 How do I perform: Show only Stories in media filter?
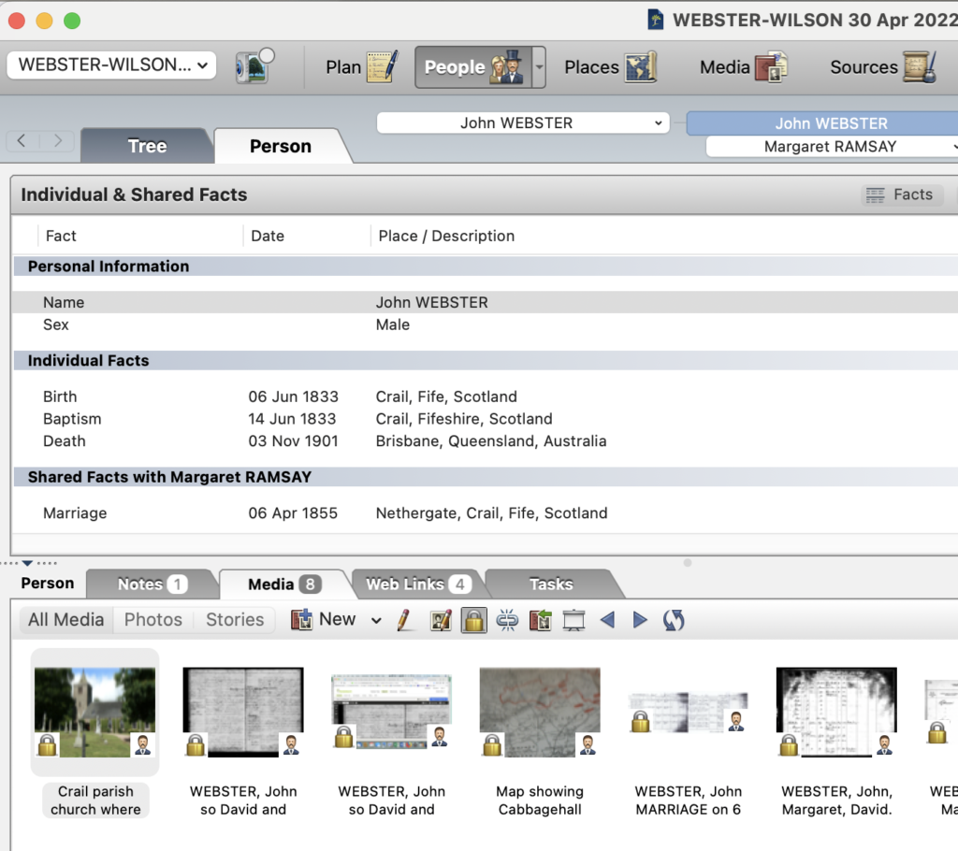click(235, 620)
